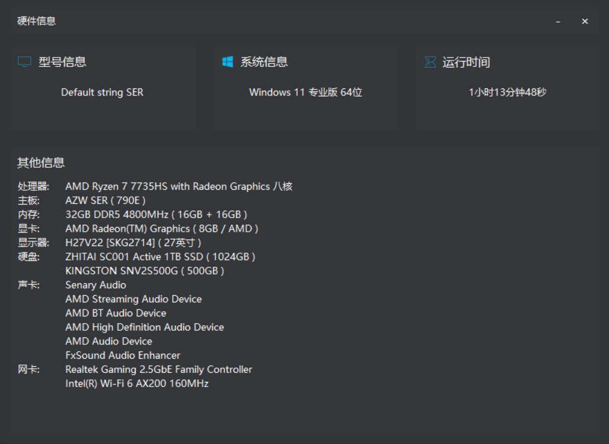Click the 内存 label
Image resolution: width=609 pixels, height=444 pixels.
pyautogui.click(x=28, y=215)
